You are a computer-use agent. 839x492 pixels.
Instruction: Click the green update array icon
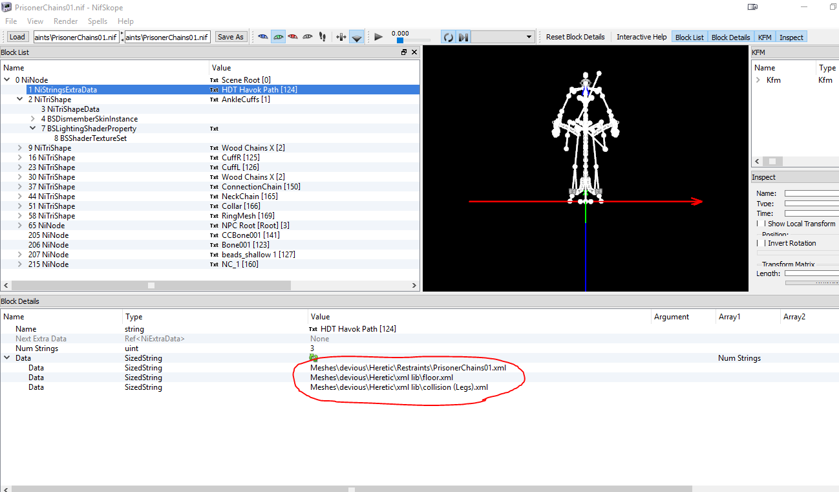click(313, 357)
